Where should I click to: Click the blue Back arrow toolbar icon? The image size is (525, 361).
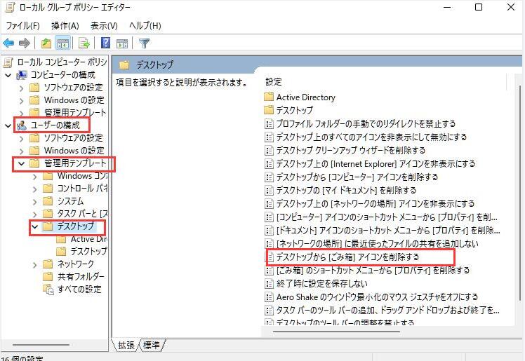9,43
